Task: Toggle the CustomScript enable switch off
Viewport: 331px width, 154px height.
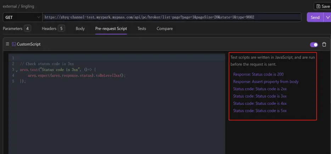Action: pyautogui.click(x=314, y=44)
